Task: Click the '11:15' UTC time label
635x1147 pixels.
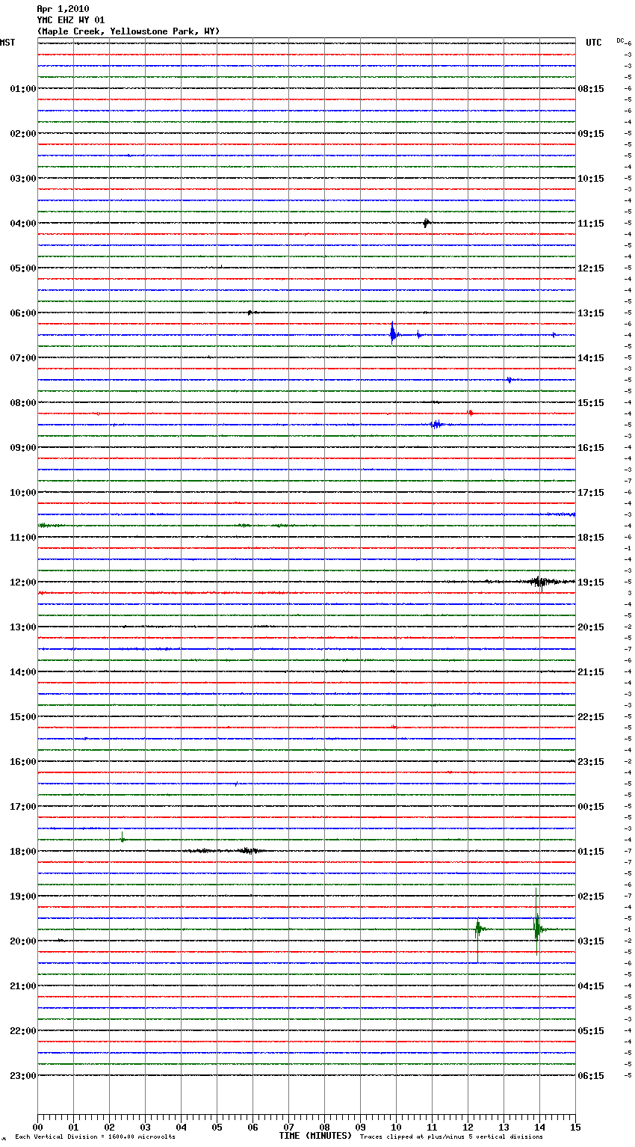Action: pyautogui.click(x=591, y=224)
